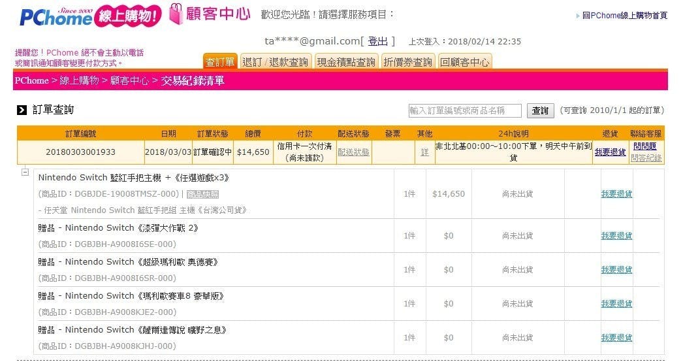Click 我要退貨 for 薩爾達傳說 曠野之息 gift
The height and width of the screenshot is (362, 683).
[616, 338]
